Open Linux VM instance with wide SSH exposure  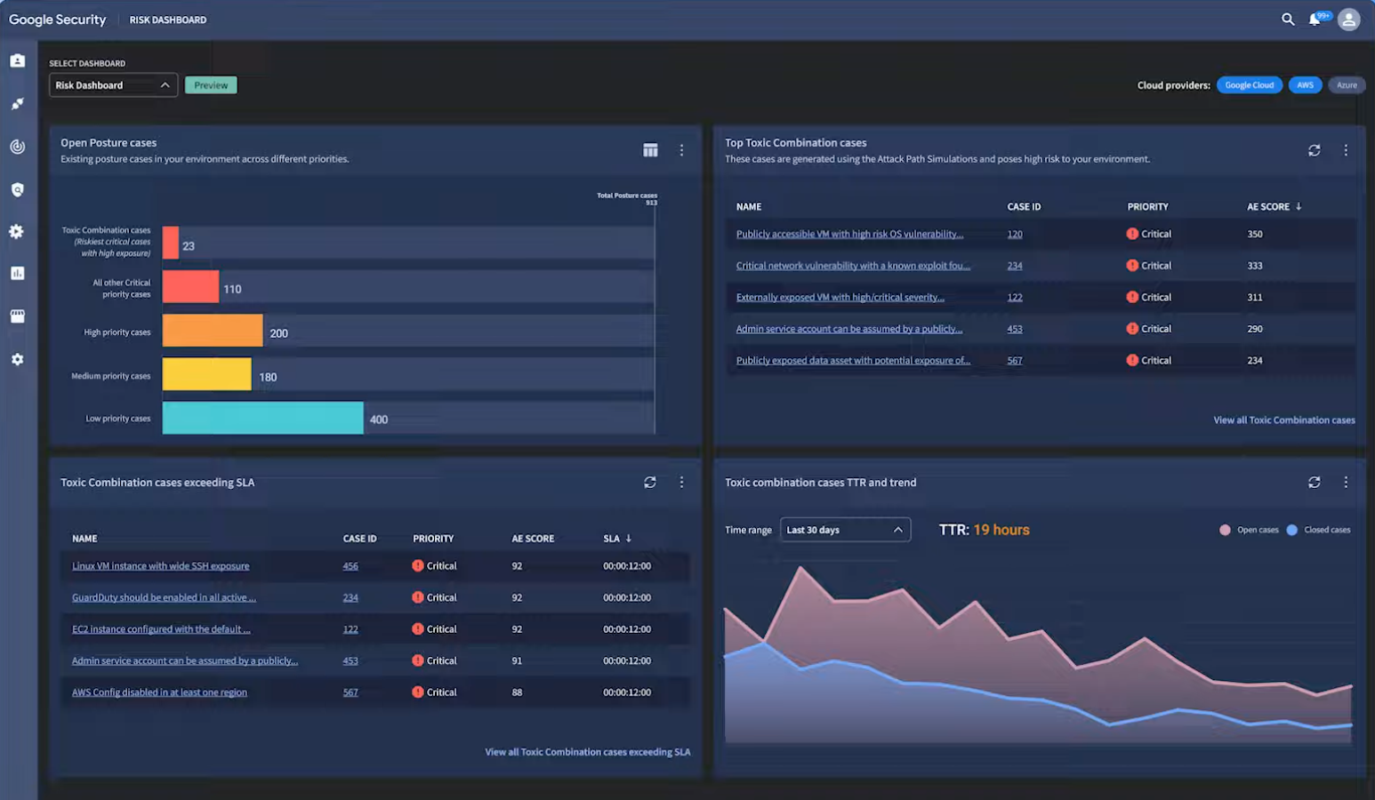coord(160,566)
